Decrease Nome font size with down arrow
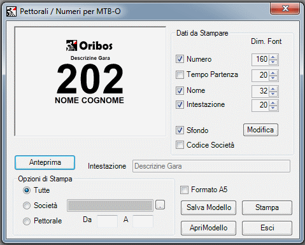Image resolution: width=305 pixels, height=245 pixels. (x=273, y=94)
